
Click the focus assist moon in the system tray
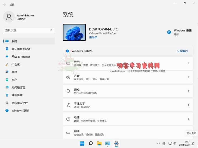[193, 143]
